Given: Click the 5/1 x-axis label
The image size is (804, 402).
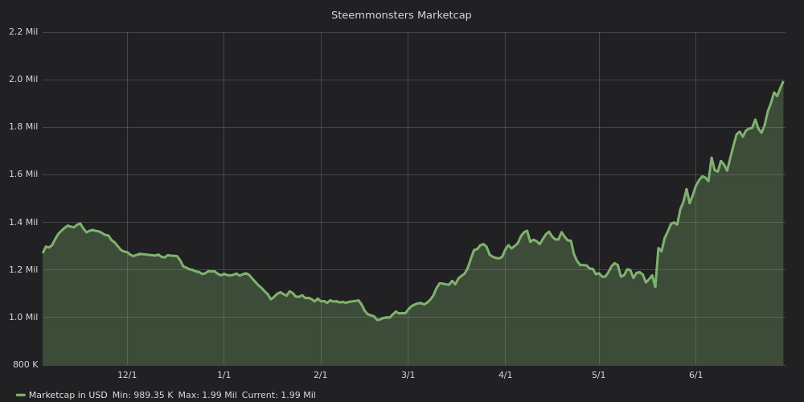Looking at the screenshot, I should coord(598,375).
